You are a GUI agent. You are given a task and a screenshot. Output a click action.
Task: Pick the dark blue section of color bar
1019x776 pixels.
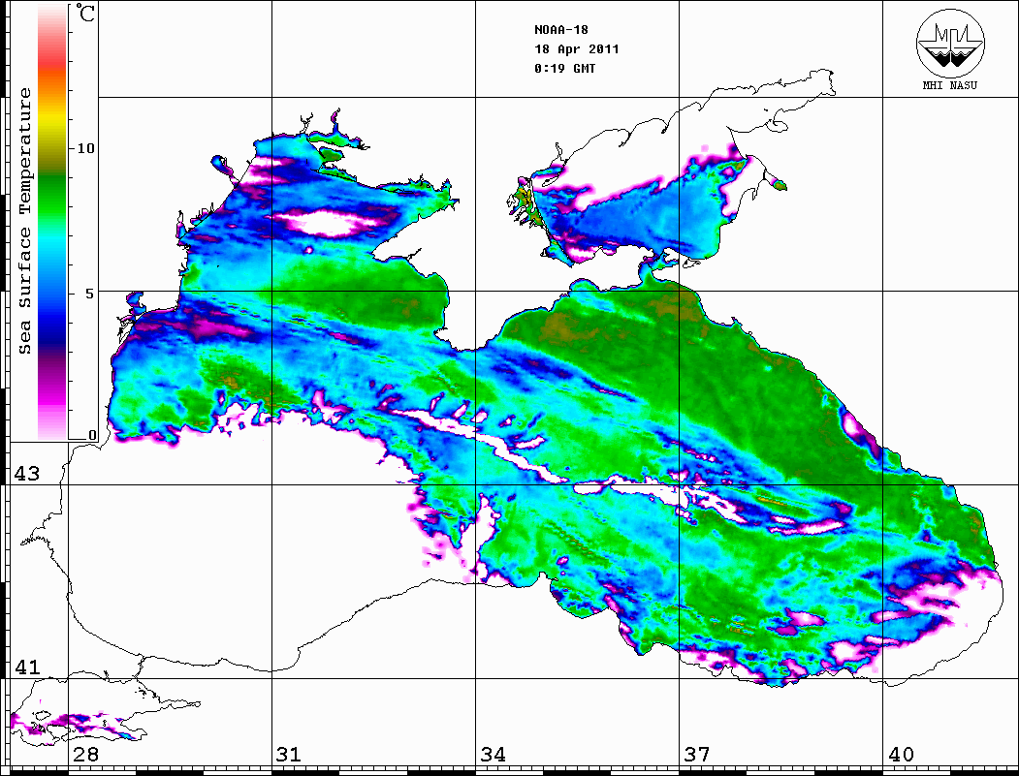pyautogui.click(x=52, y=325)
